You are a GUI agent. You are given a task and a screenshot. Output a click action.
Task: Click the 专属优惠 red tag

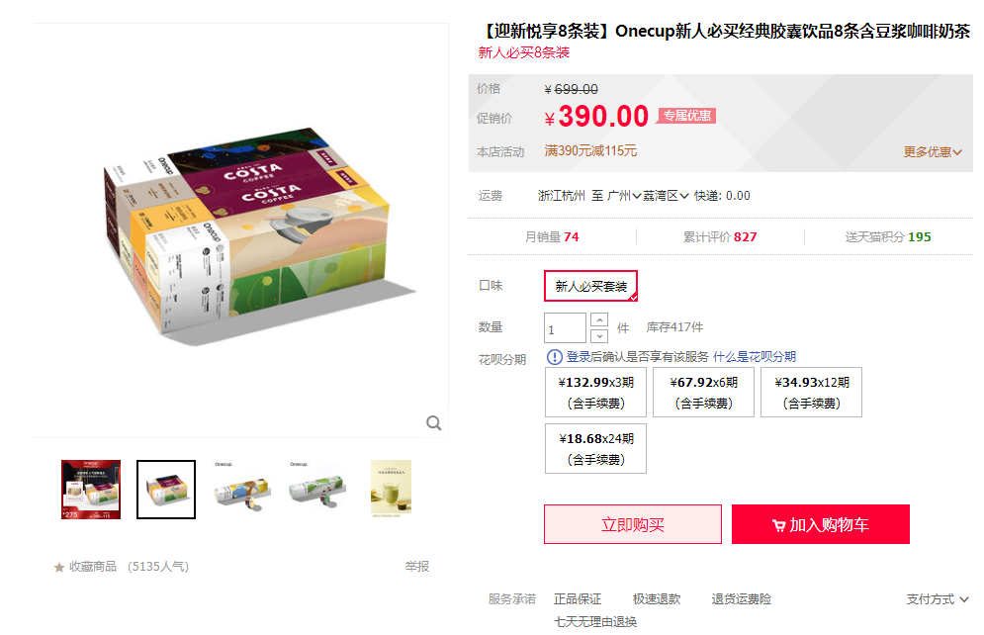click(686, 116)
